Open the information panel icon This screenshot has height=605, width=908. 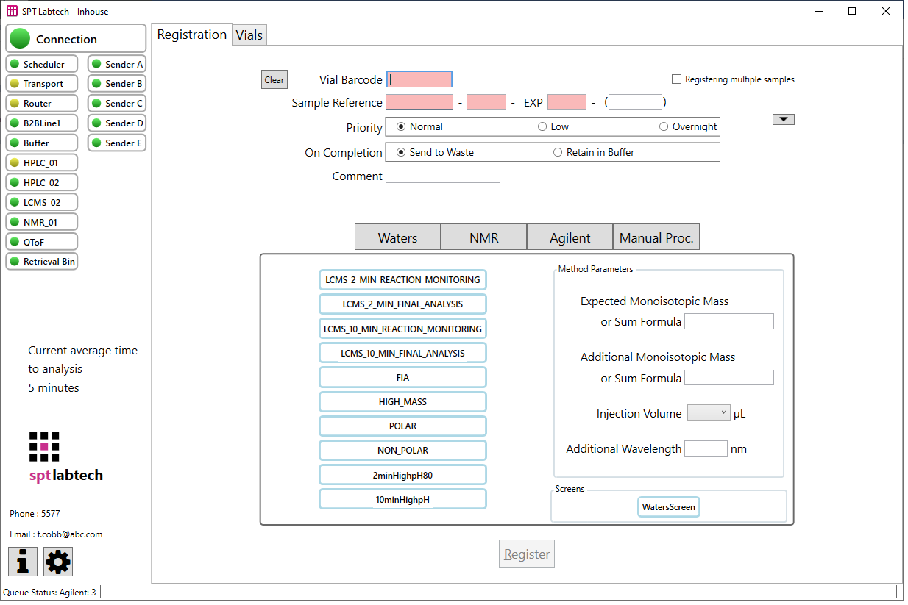pyautogui.click(x=22, y=561)
